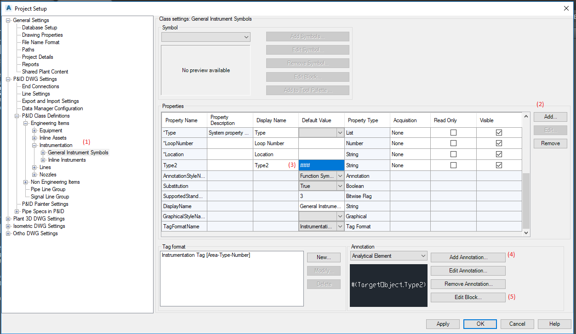The width and height of the screenshot is (576, 334).
Task: Toggle Read Only for the Type property
Action: click(453, 132)
